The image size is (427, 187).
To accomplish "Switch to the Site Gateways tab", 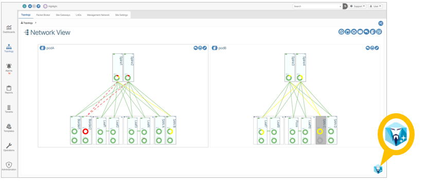I will (63, 15).
